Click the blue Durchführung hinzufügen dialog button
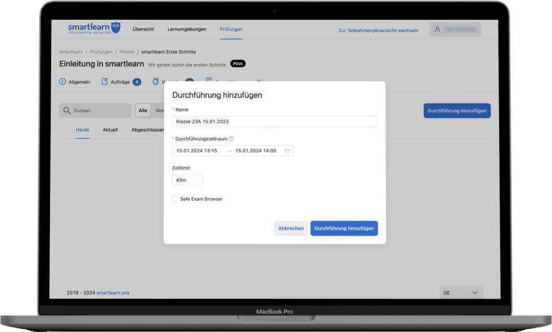The width and height of the screenshot is (552, 332). coord(344,228)
